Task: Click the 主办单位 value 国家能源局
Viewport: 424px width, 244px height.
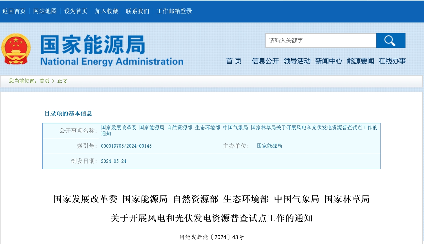Action: pos(269,146)
